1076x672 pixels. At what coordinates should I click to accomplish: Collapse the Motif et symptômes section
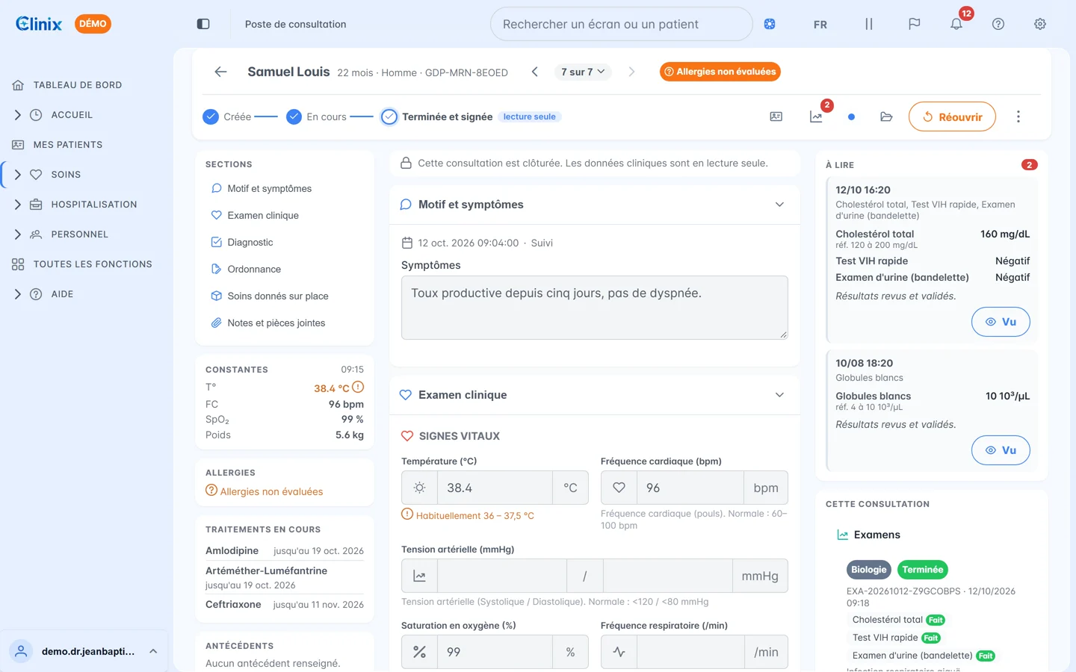click(779, 205)
